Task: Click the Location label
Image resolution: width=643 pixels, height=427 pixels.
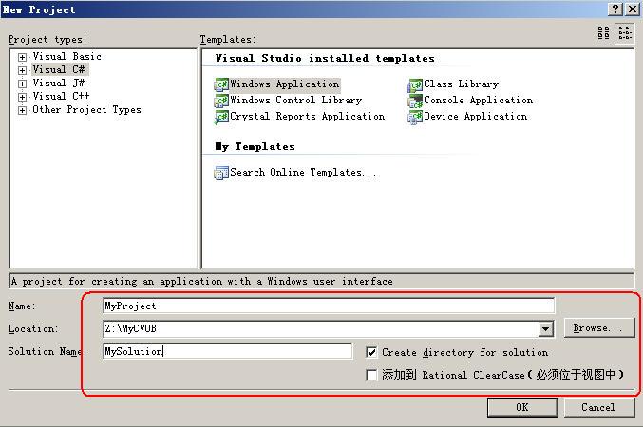Action: pyautogui.click(x=33, y=328)
